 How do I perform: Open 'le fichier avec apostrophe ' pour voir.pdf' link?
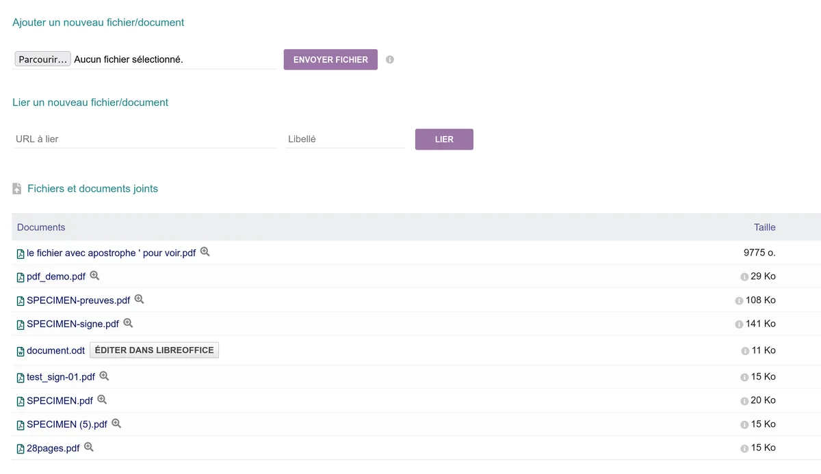pos(111,253)
